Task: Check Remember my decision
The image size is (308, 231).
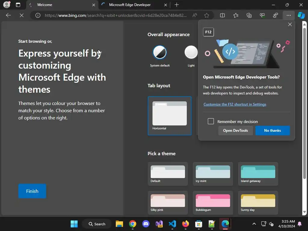Action: tap(211, 121)
